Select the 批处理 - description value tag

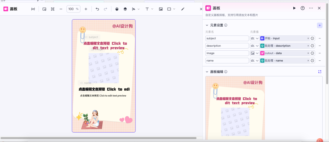285,46
